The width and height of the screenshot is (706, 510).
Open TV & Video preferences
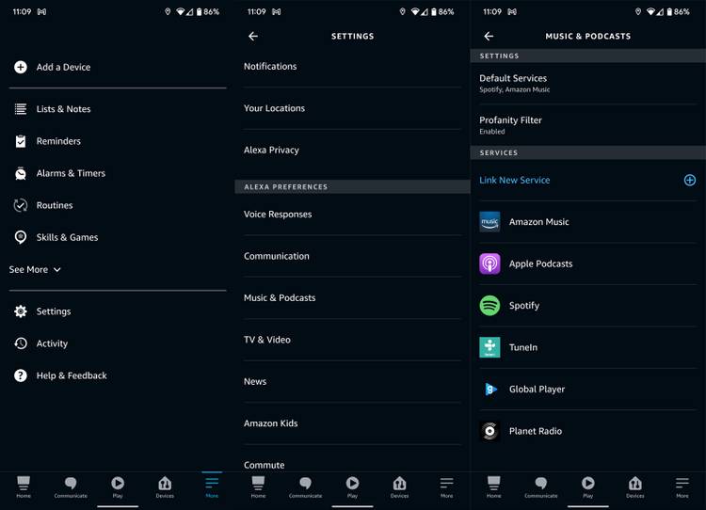pyautogui.click(x=353, y=340)
